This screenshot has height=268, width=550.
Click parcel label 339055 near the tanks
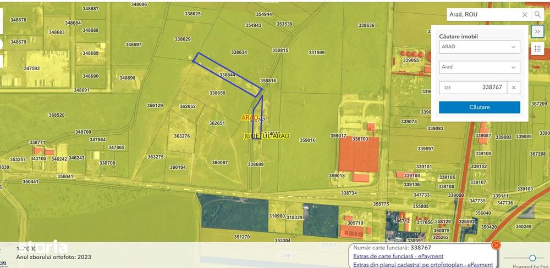pyautogui.click(x=410, y=60)
